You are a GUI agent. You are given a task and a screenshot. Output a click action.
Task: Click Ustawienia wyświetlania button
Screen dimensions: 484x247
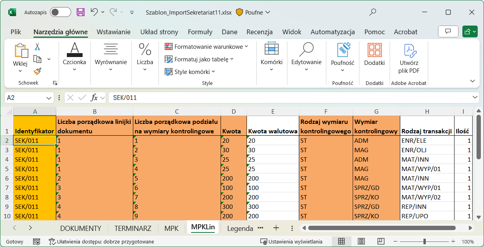point(292,241)
